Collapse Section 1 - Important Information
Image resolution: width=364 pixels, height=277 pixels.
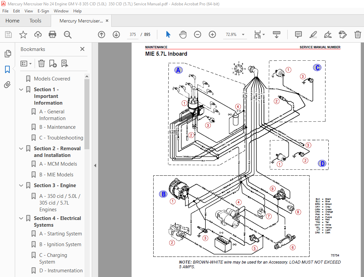pyautogui.click(x=21, y=90)
